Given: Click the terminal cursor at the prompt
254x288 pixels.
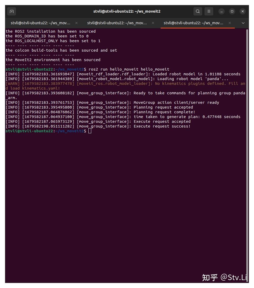Looking at the screenshot, I should (89, 131).
